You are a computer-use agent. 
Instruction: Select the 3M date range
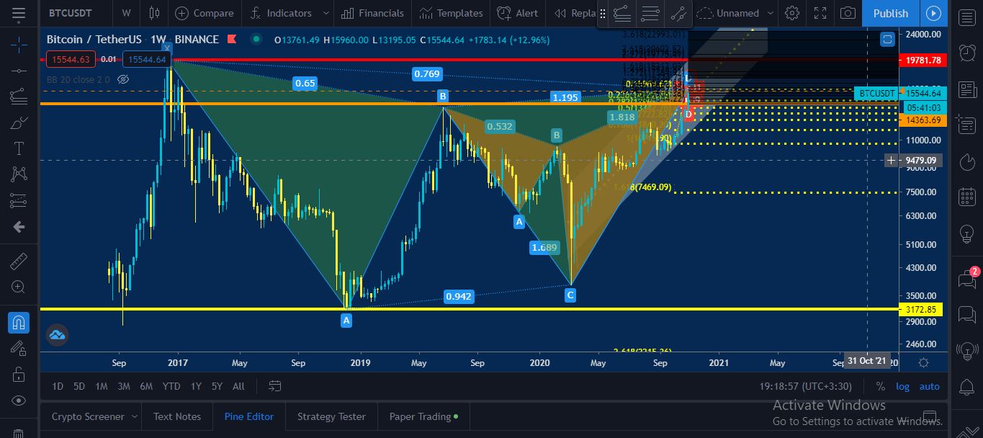tap(124, 386)
